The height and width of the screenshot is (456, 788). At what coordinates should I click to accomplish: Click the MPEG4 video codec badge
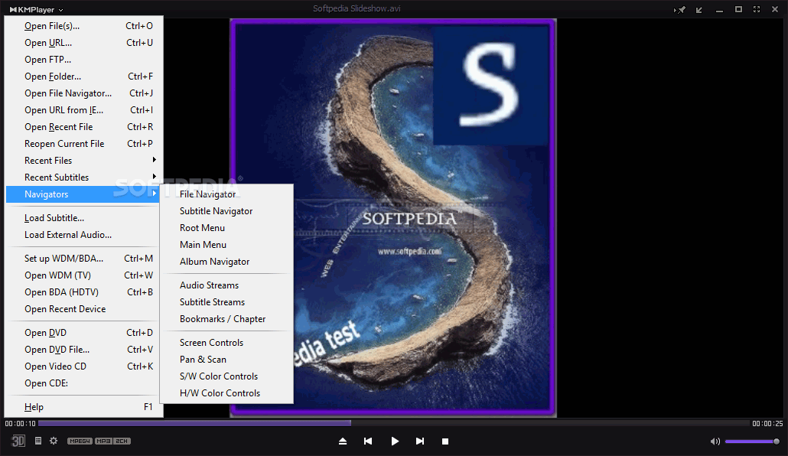(x=80, y=441)
